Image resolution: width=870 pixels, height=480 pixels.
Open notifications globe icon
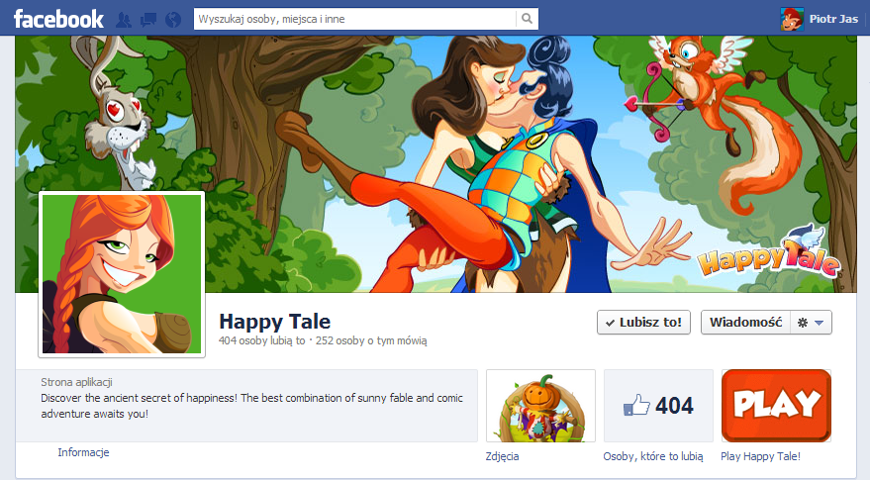click(x=173, y=19)
